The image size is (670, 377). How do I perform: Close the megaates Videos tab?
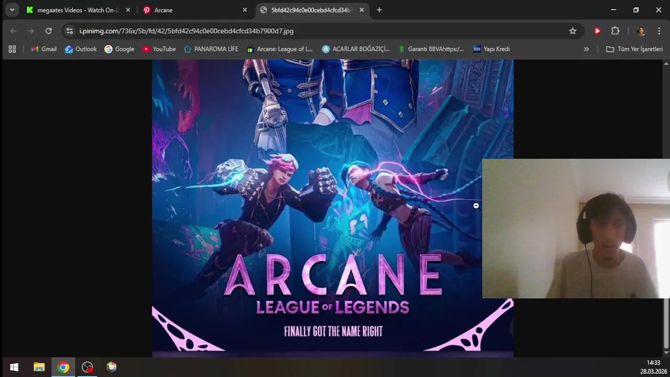click(x=128, y=10)
